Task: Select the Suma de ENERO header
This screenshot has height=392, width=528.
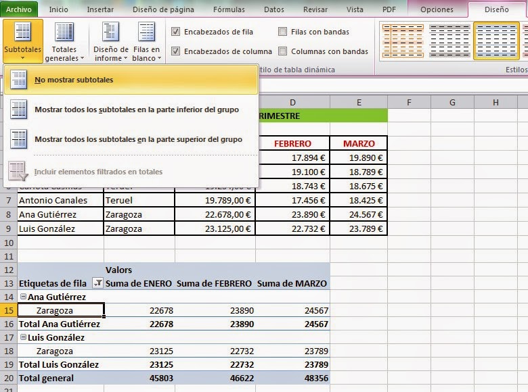Action: pos(138,283)
